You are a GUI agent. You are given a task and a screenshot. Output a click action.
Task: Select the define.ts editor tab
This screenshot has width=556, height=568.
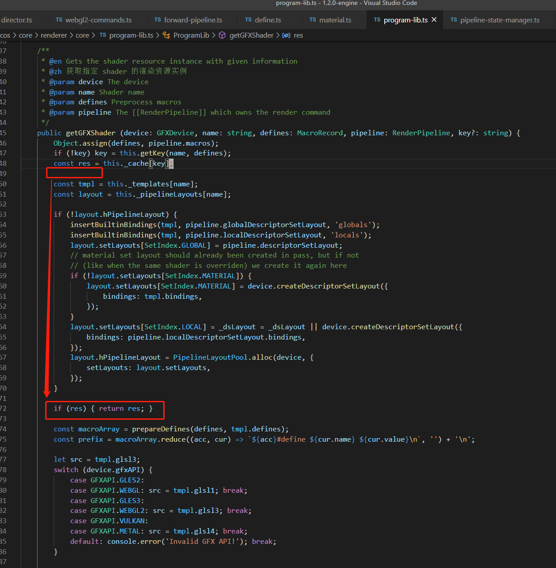[267, 20]
